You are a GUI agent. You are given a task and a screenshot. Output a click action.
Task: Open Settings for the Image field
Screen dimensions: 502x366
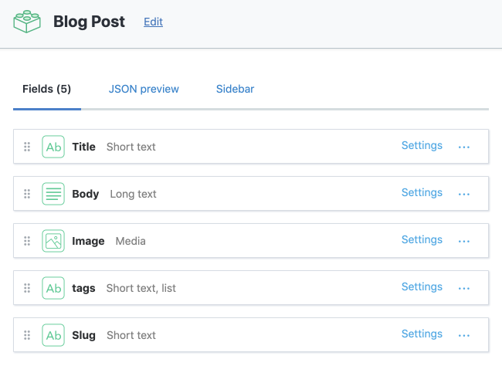422,239
